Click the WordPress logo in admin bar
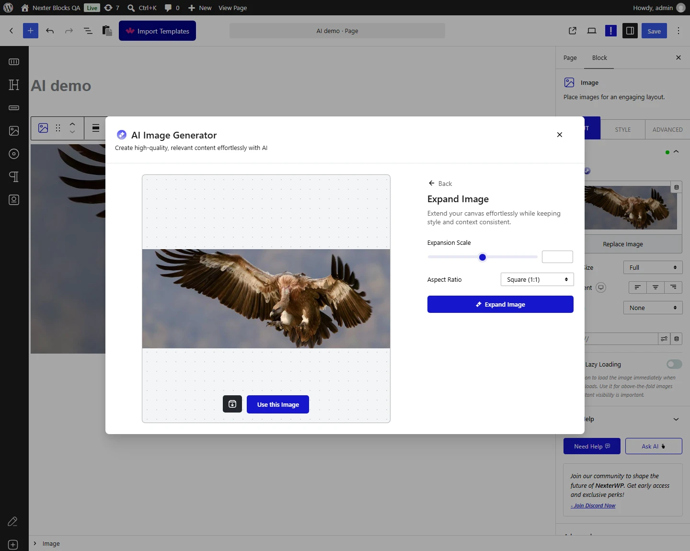The height and width of the screenshot is (551, 690). point(8,8)
